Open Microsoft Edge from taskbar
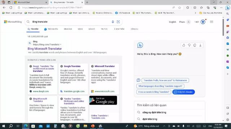231x129 pixels. [x=26, y=126]
